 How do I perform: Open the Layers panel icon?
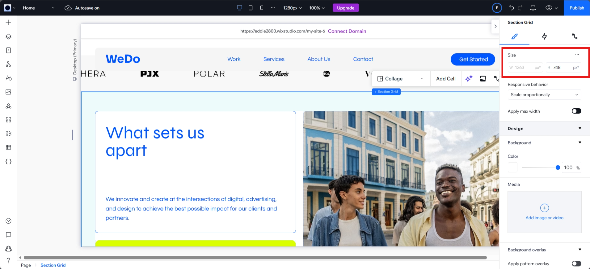pyautogui.click(x=8, y=36)
